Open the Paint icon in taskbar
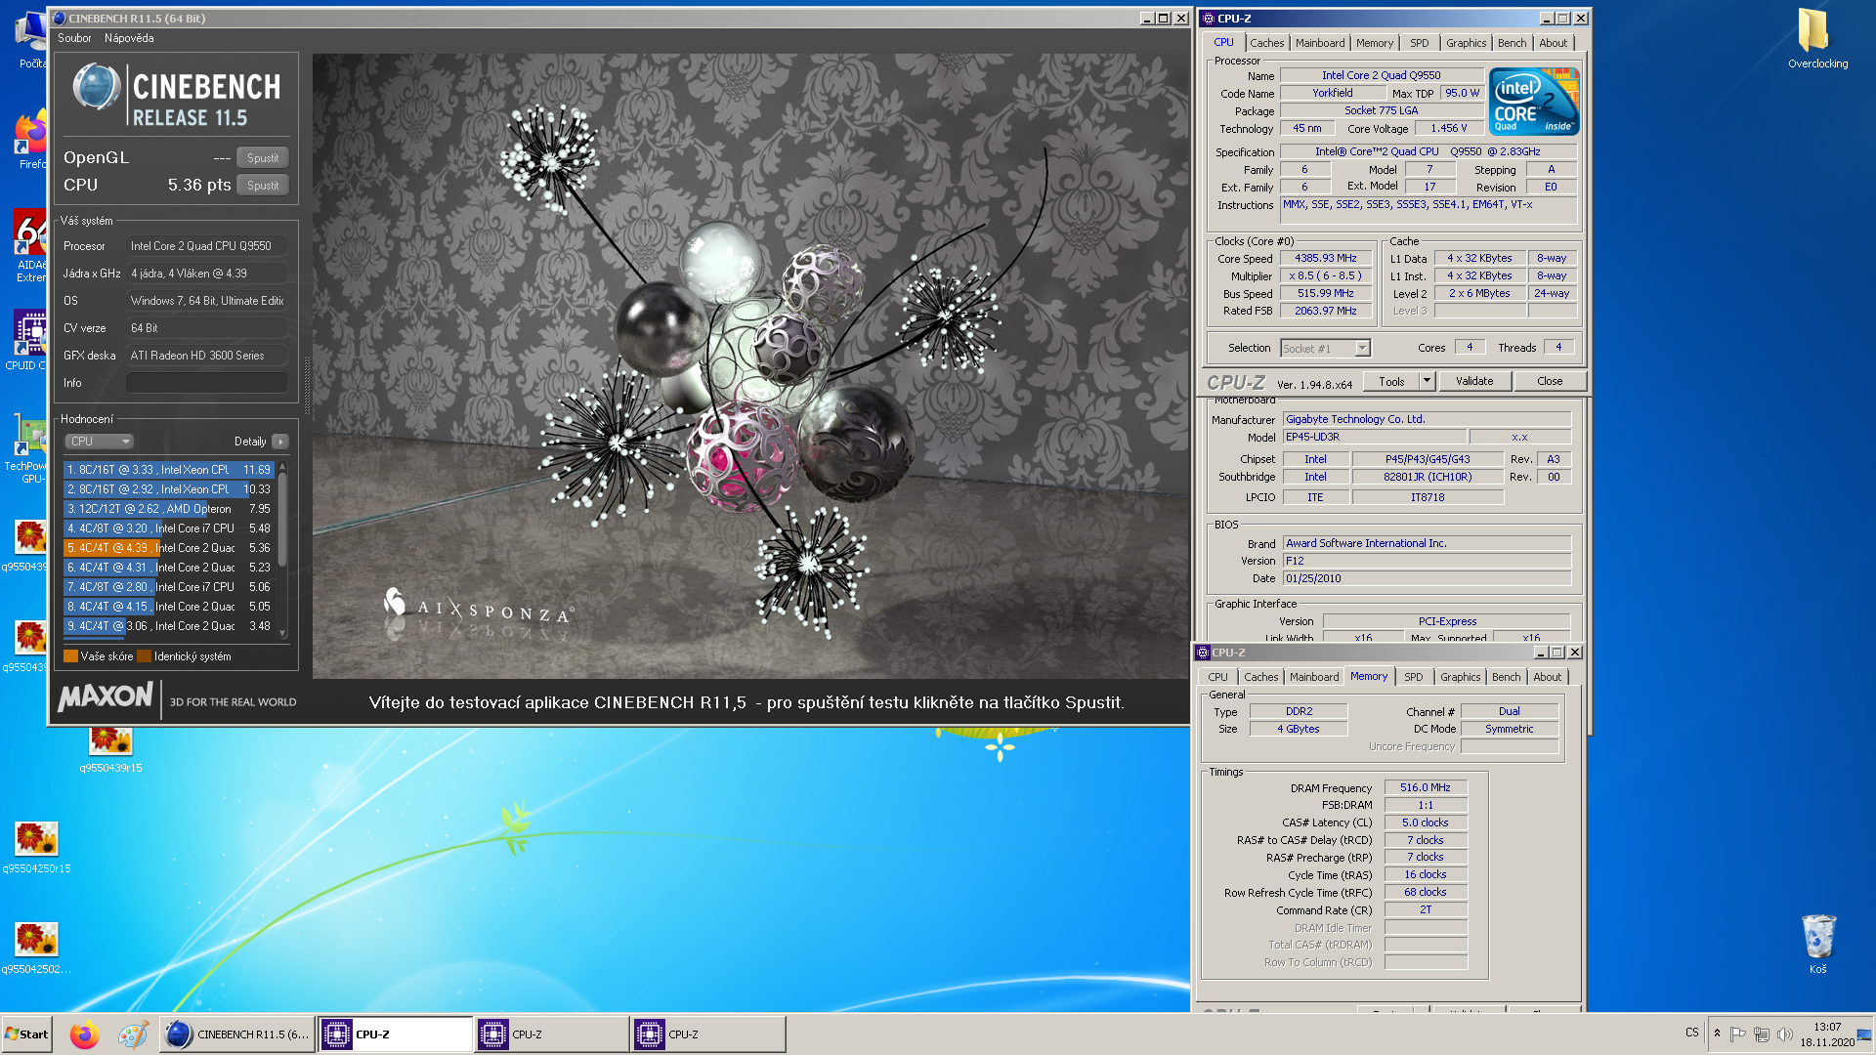 133,1034
